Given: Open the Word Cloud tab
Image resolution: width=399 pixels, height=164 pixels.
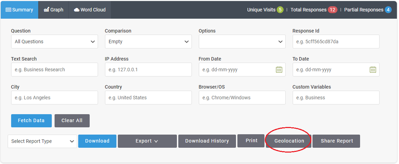Looking at the screenshot, I should [90, 10].
